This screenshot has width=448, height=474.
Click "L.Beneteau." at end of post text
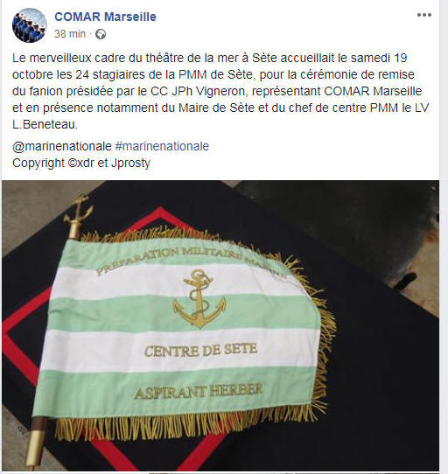point(45,124)
